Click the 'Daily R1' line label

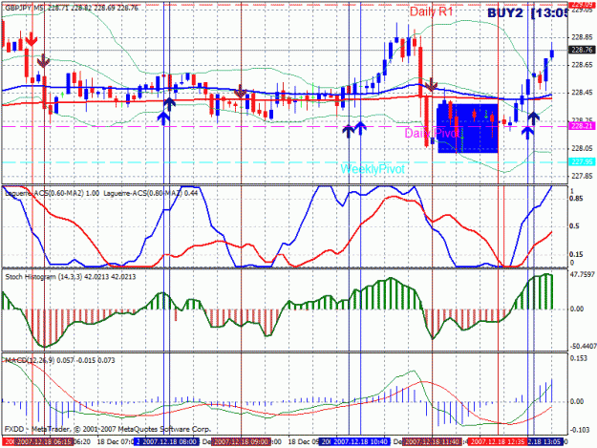pos(432,11)
